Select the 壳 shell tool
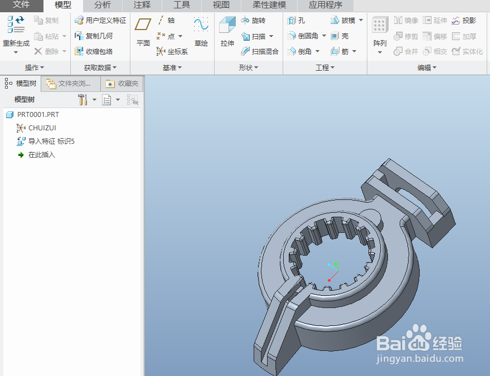The height and width of the screenshot is (376, 490). click(339, 36)
